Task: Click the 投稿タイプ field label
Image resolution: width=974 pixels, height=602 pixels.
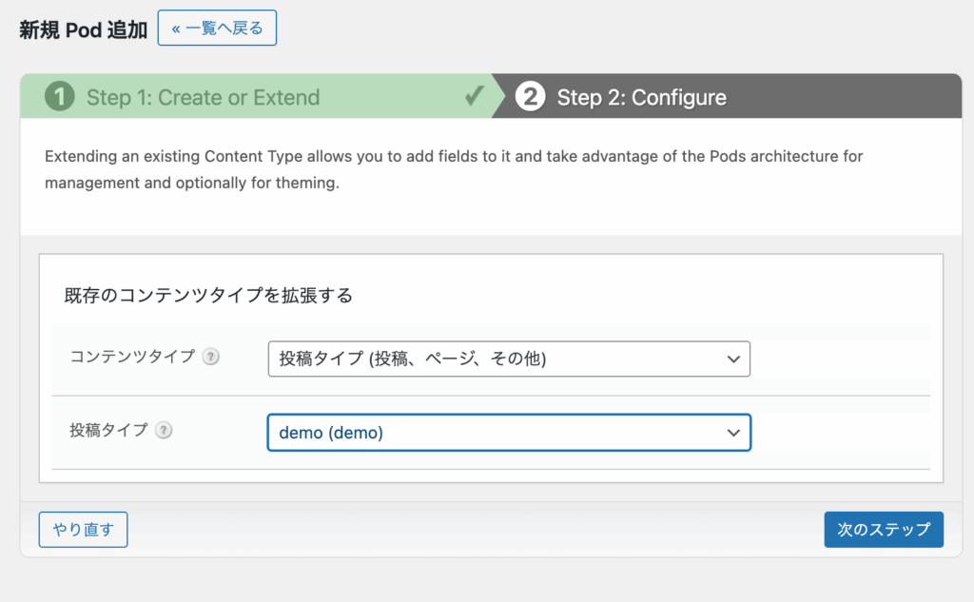Action: (x=108, y=430)
